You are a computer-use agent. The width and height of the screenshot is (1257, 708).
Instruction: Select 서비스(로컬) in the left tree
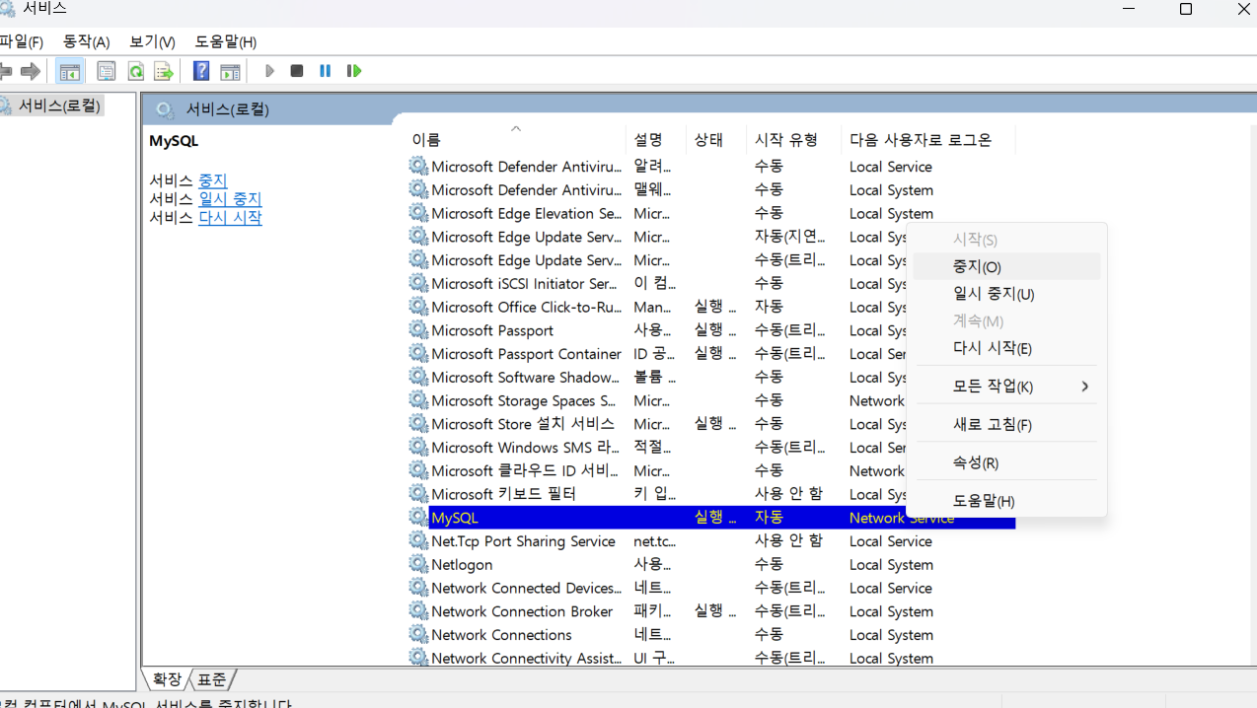(59, 106)
